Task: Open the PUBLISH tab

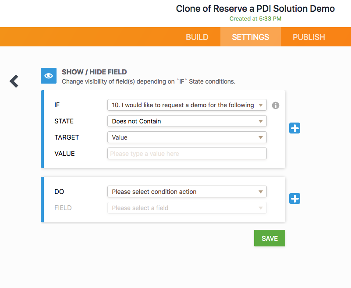Action: click(x=308, y=37)
